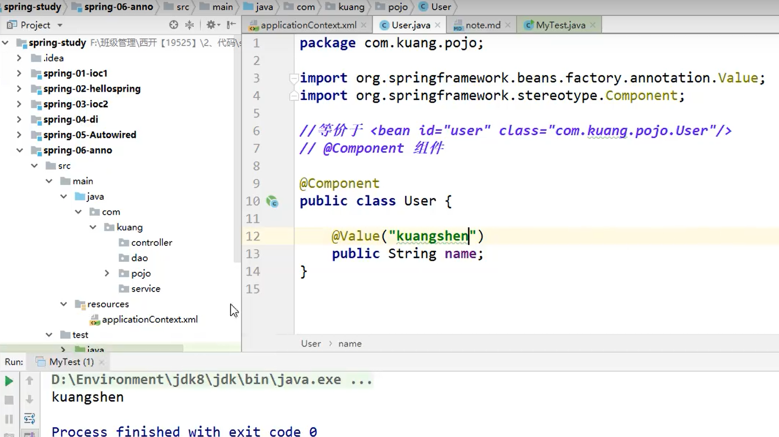779x437 pixels.
Task: Click the up stack trace arrow
Action: [x=30, y=380]
